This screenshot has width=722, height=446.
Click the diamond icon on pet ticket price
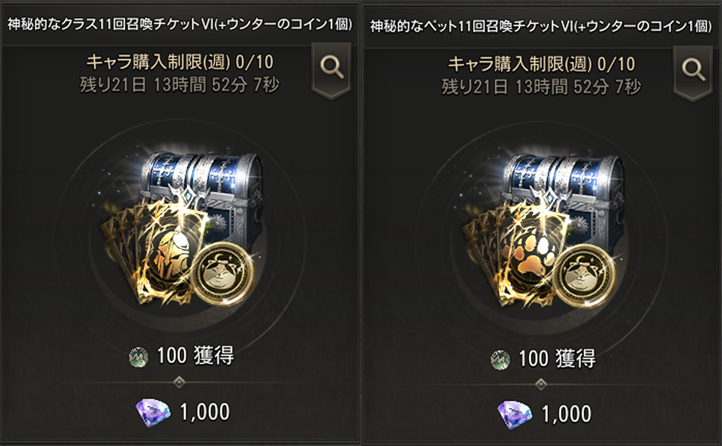click(x=515, y=414)
